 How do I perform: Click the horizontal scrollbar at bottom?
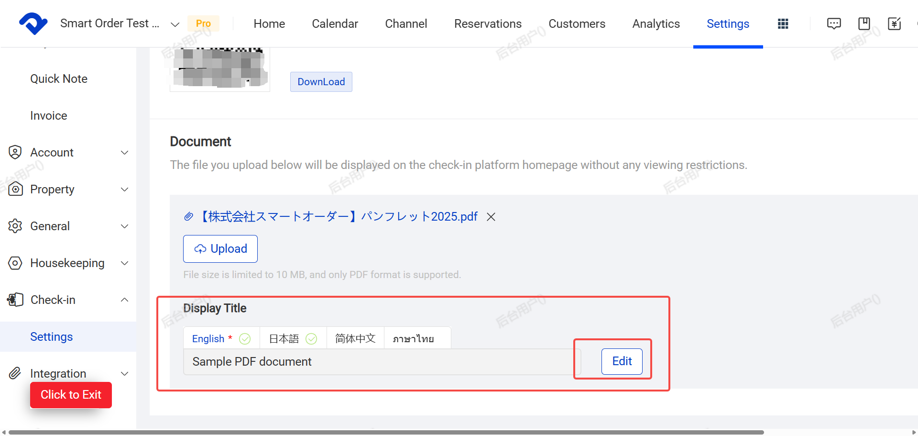386,432
